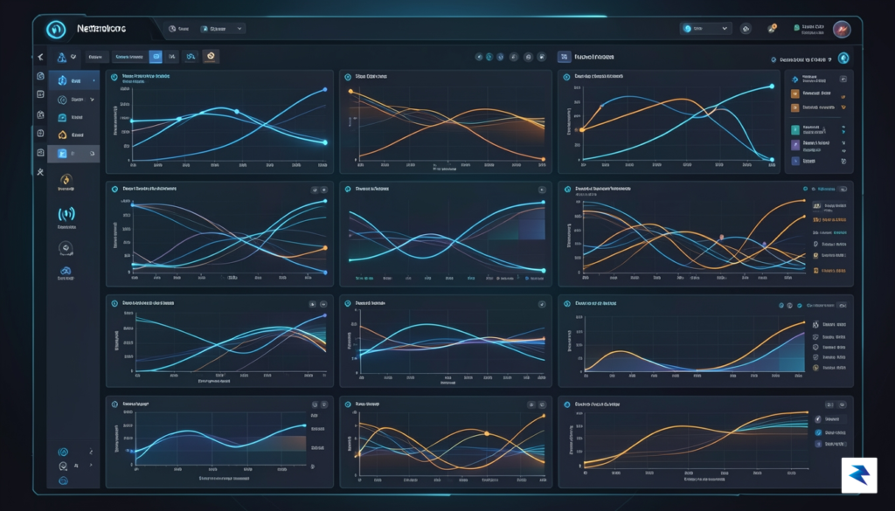Viewport: 895px width, 511px height.
Task: Expand chevron beside first orange swatch row
Action: [843, 97]
